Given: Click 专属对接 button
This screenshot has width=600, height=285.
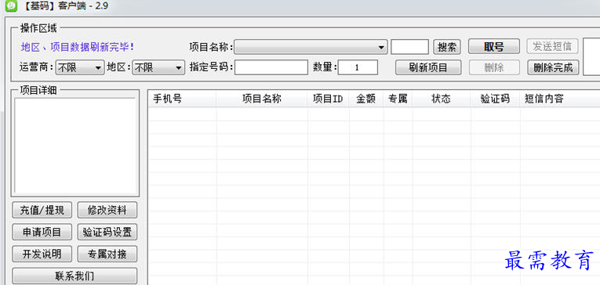Looking at the screenshot, I should (x=107, y=254).
